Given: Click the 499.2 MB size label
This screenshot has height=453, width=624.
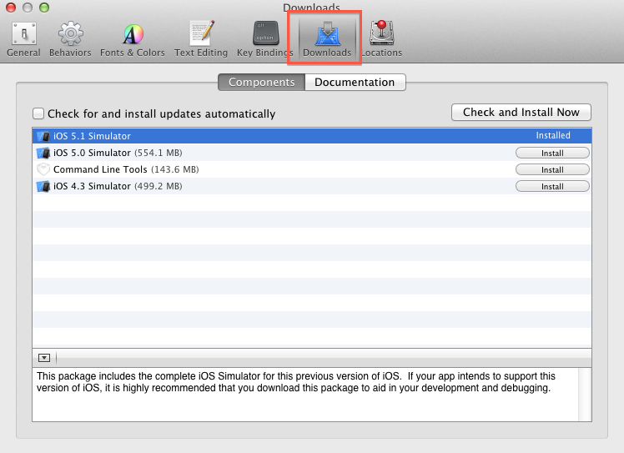Looking at the screenshot, I should coord(159,186).
